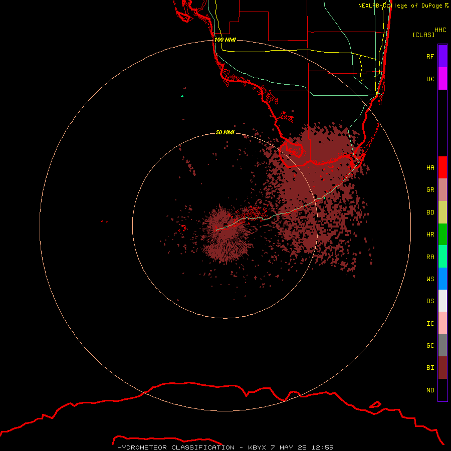Click the WS blue legend swatch
This screenshot has width=451, height=451.
coord(442,279)
